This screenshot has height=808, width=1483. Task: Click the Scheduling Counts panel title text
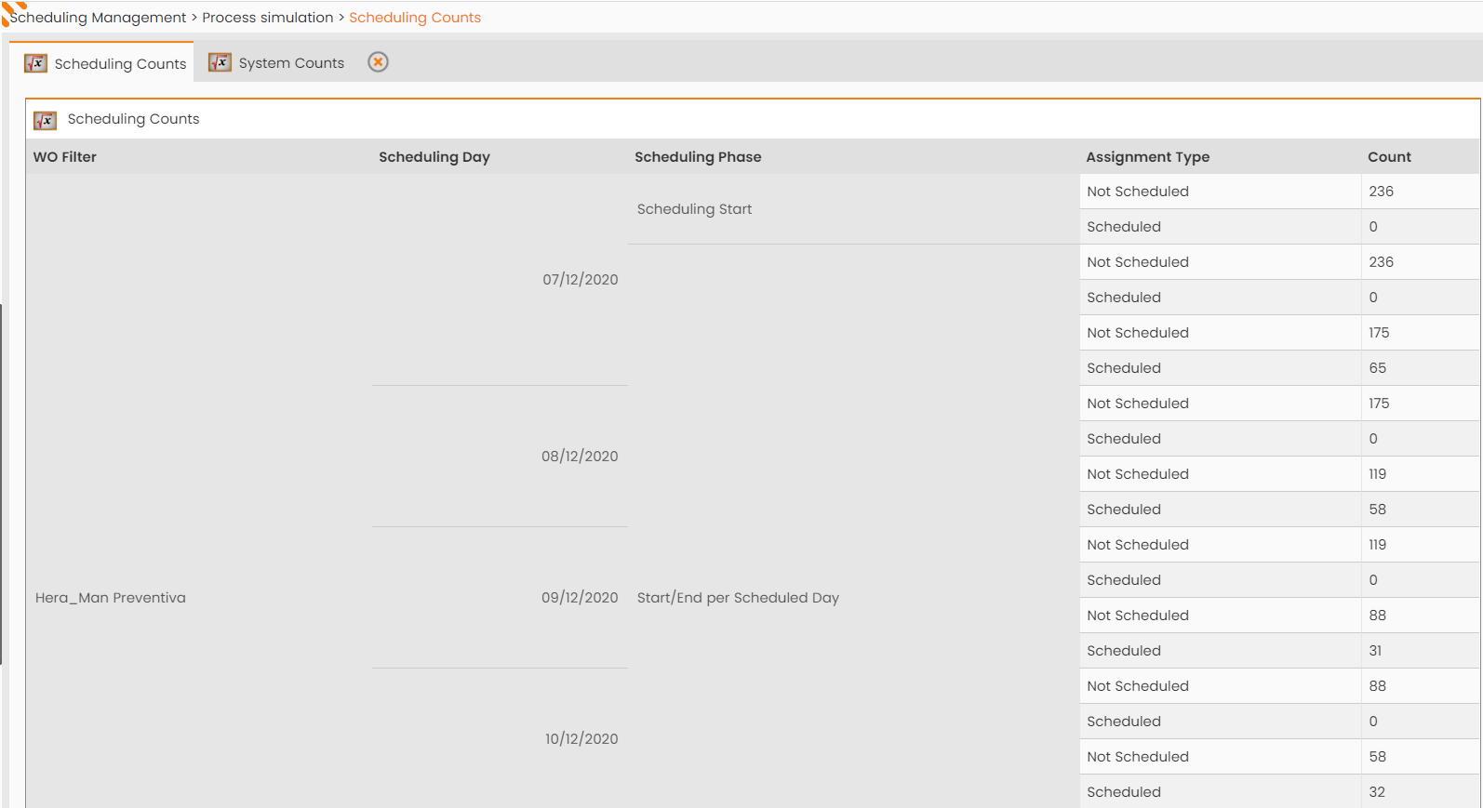coord(133,119)
